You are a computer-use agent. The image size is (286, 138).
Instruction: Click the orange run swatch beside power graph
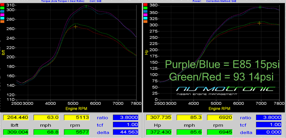click(x=146, y=21)
